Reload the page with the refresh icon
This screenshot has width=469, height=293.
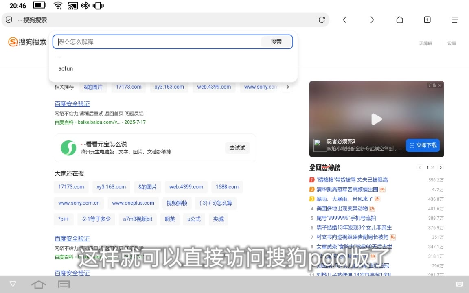pyautogui.click(x=322, y=20)
